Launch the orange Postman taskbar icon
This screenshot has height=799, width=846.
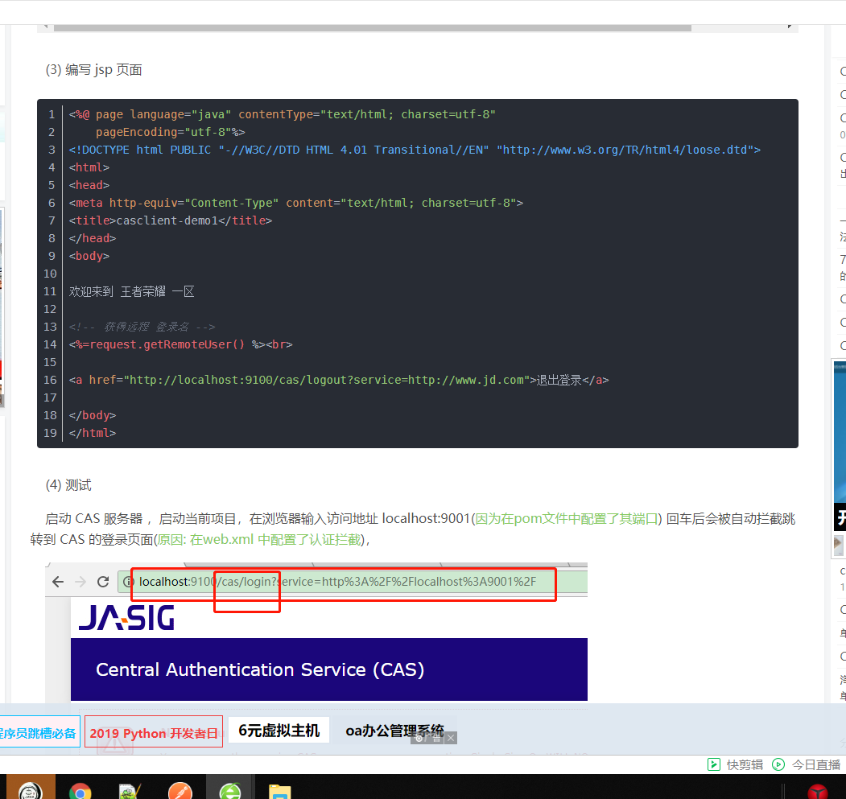coord(180,791)
